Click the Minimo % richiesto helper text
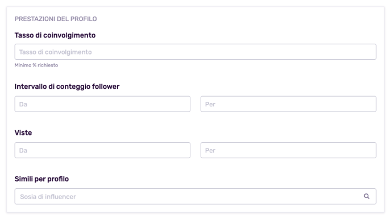This screenshot has height=219, width=391. (36, 65)
